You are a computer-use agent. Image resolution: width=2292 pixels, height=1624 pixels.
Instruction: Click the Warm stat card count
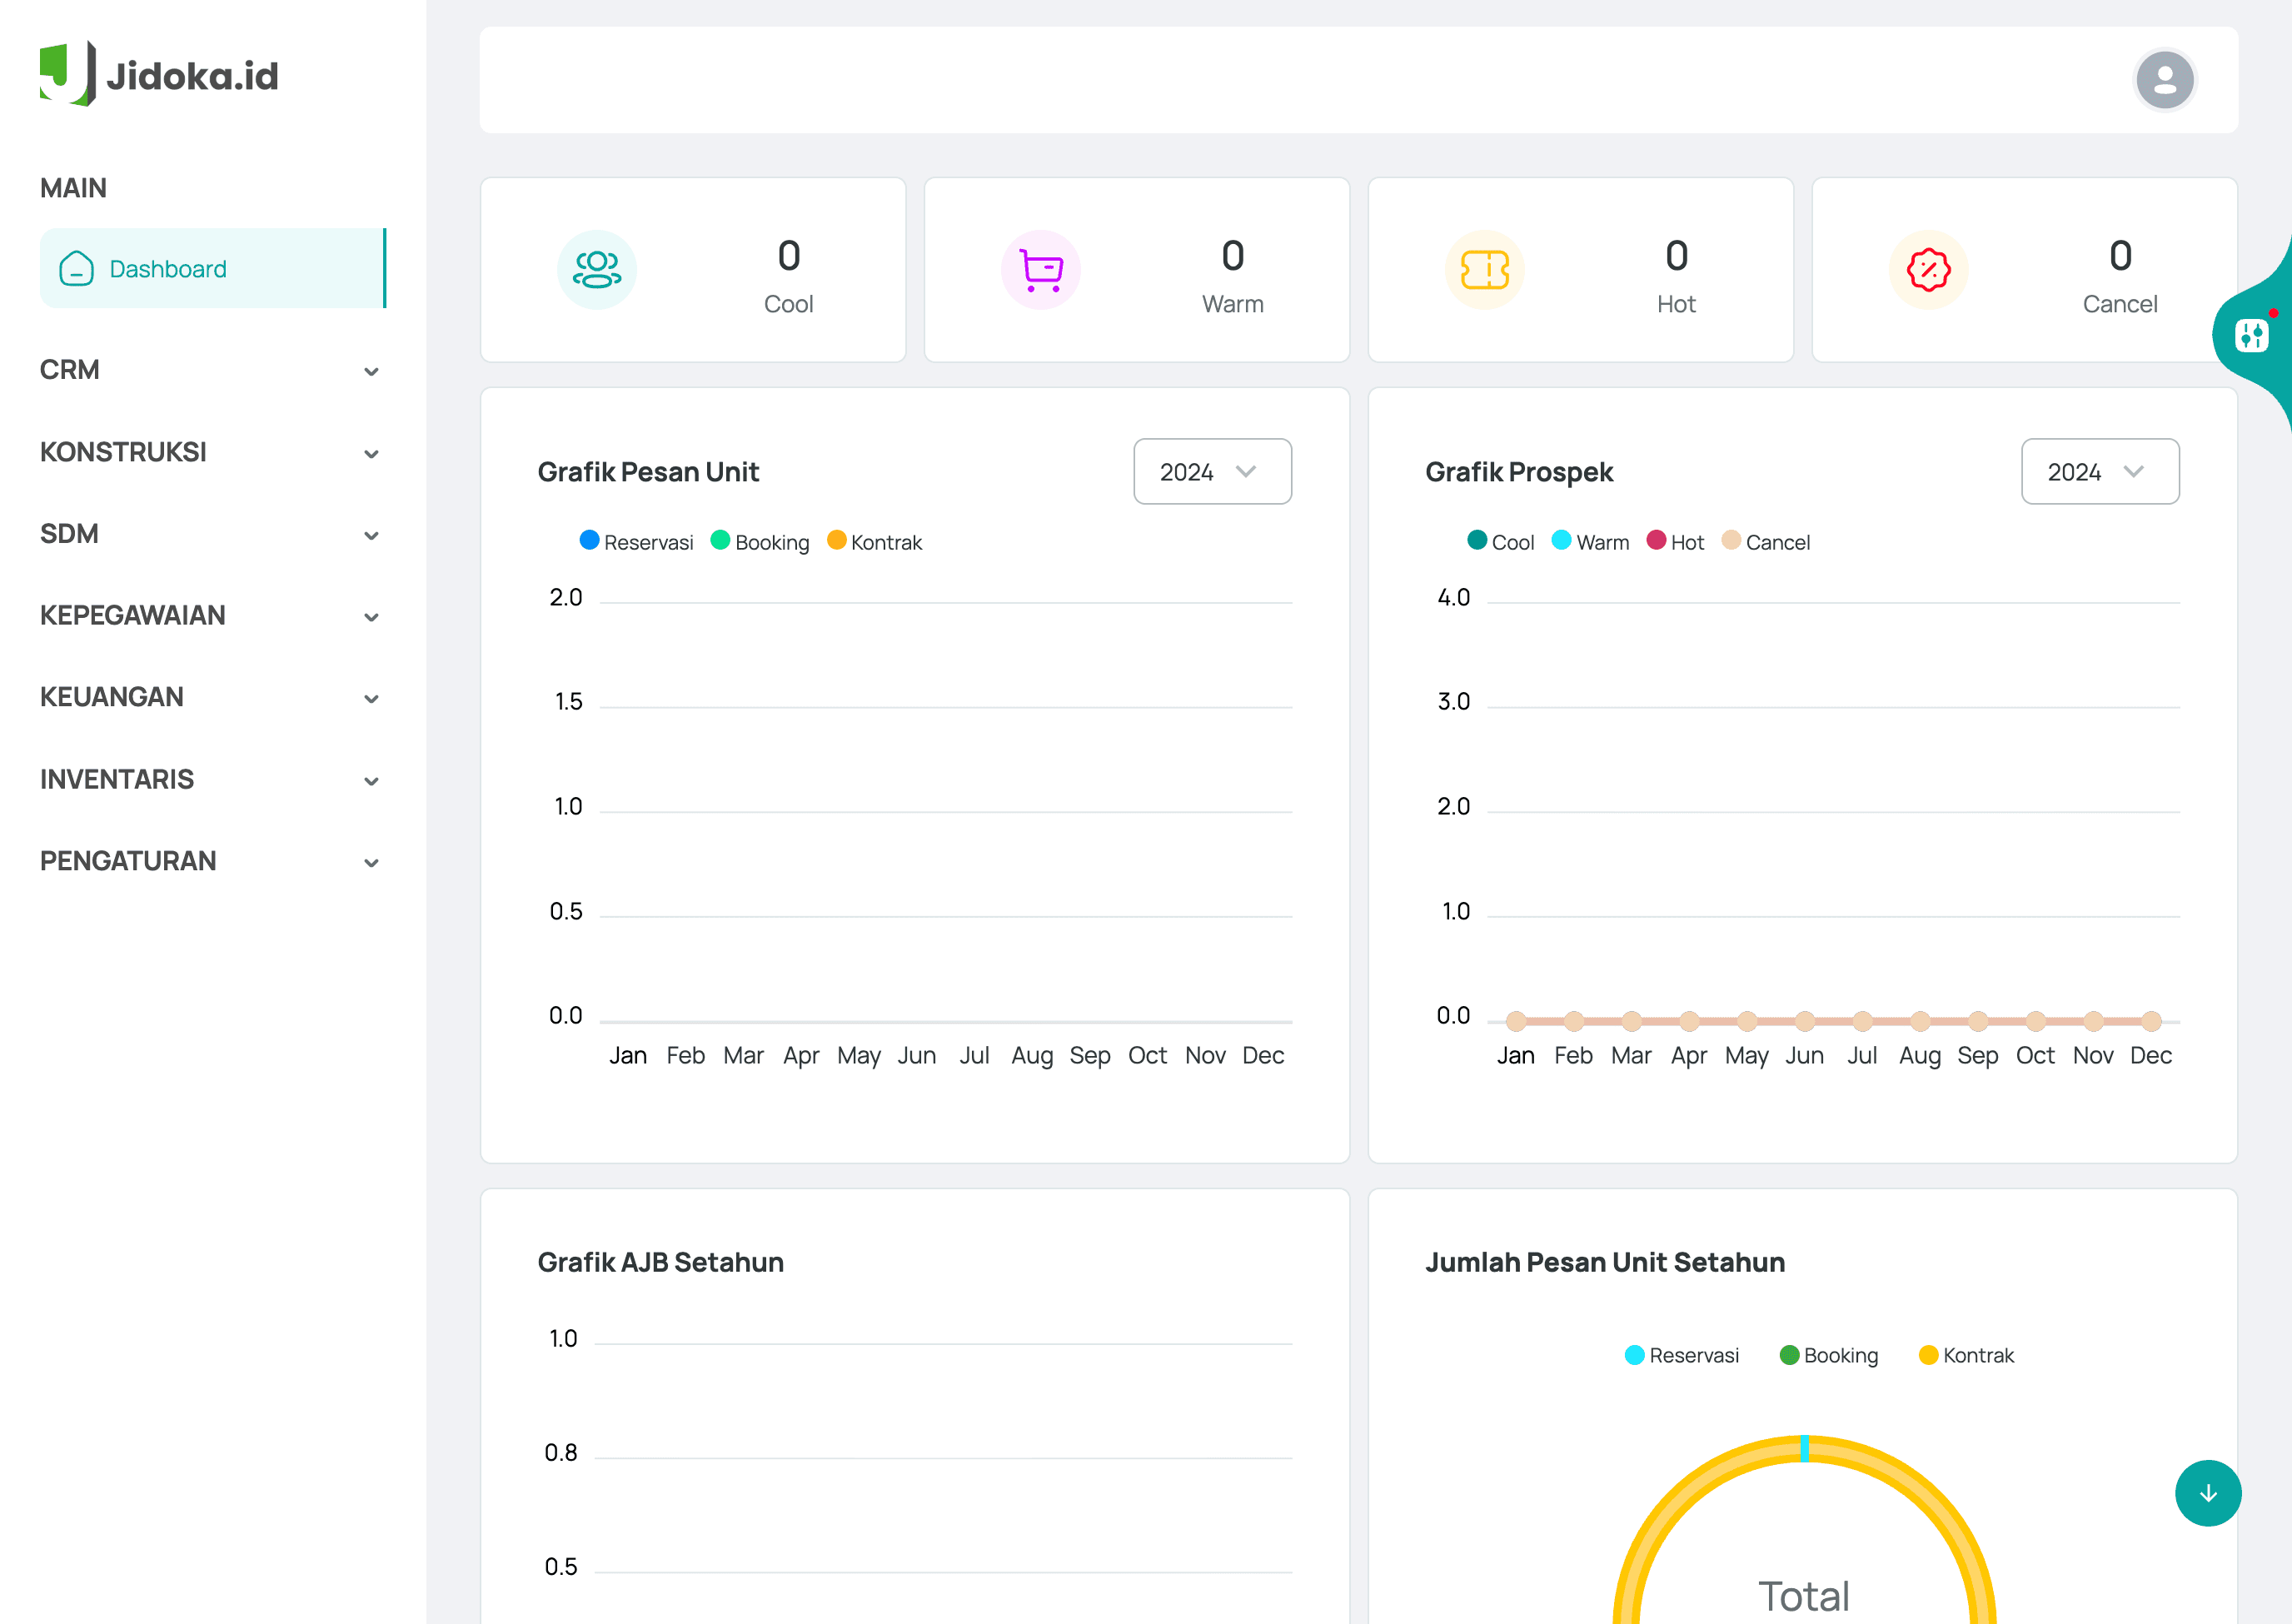click(1233, 256)
